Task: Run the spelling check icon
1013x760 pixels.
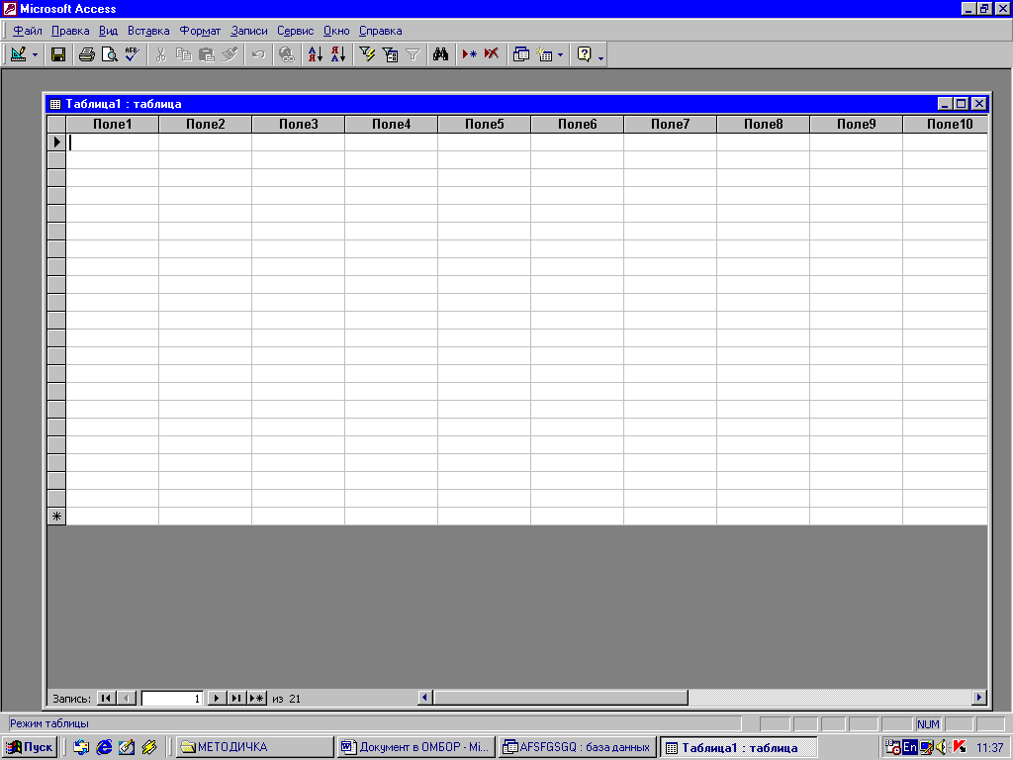Action: [x=133, y=54]
